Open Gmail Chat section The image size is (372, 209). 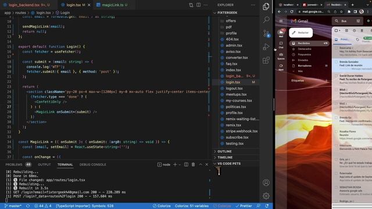(281, 45)
